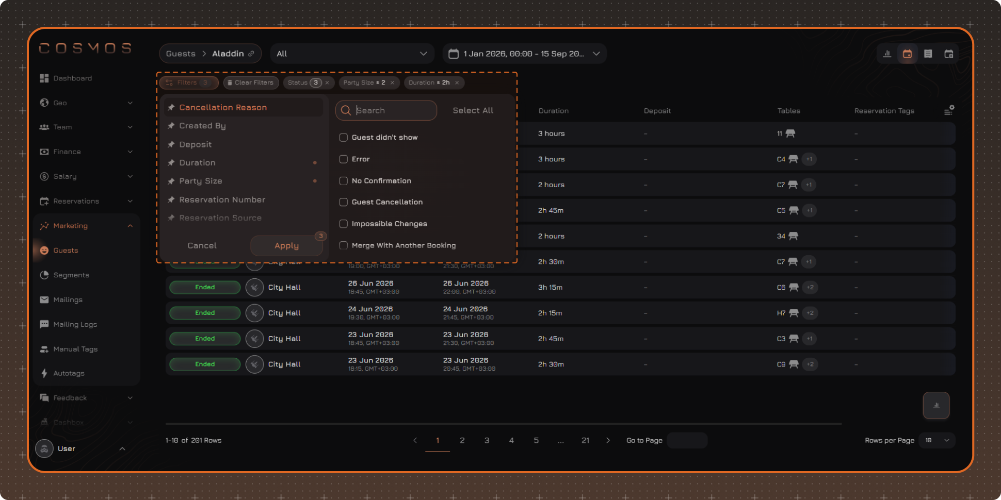This screenshot has width=1001, height=500.
Task: Expand the Finance sidebar section
Action: pos(130,152)
